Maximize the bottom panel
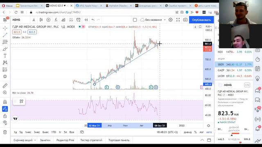Image resolution: width=262 pixels, height=147 pixels. [x=209, y=140]
